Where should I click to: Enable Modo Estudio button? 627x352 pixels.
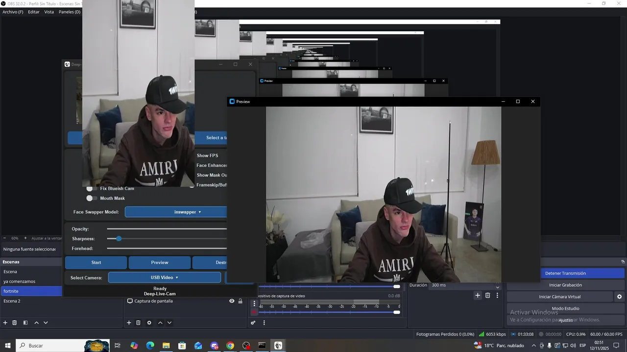[565, 308]
